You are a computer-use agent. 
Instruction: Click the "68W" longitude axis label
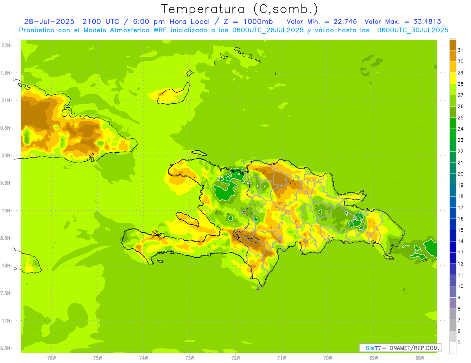point(420,358)
